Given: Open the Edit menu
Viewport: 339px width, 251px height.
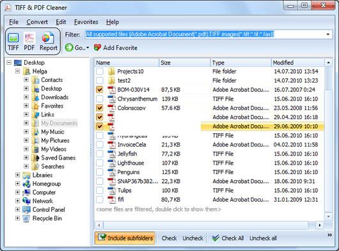Looking at the screenshot, I should coord(61,22).
